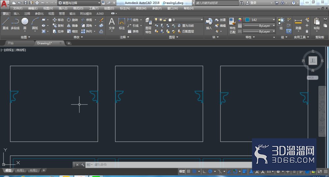Open the linetype ByLayer dropdown
Screen dimensions: 329x177
coord(259,31)
